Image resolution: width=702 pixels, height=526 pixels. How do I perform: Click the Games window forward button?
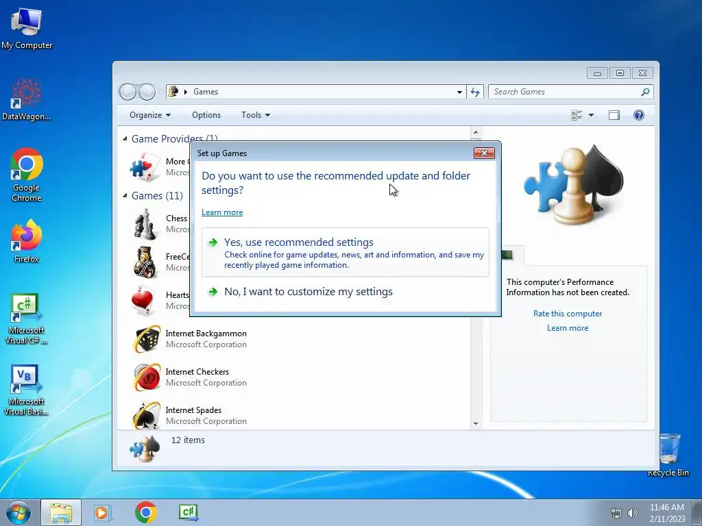(x=147, y=92)
